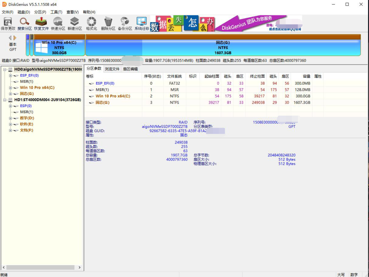Click the HD0 disk icon in tree
Image resolution: width=369 pixels, height=277 pixels.
click(10, 70)
